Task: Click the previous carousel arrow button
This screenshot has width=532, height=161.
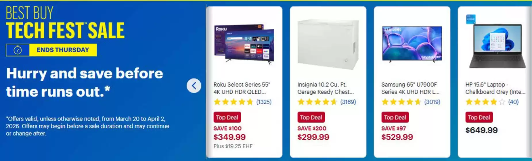Action: (194, 86)
